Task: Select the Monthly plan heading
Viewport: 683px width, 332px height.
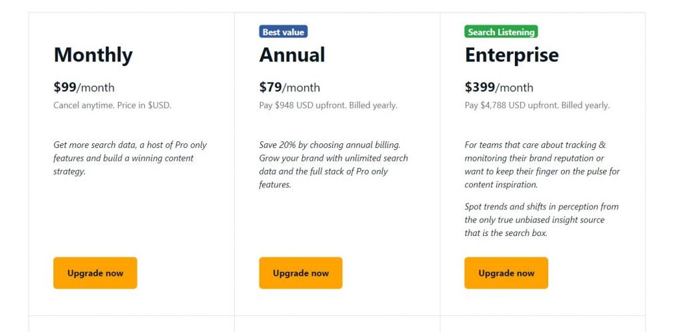Action: click(93, 55)
